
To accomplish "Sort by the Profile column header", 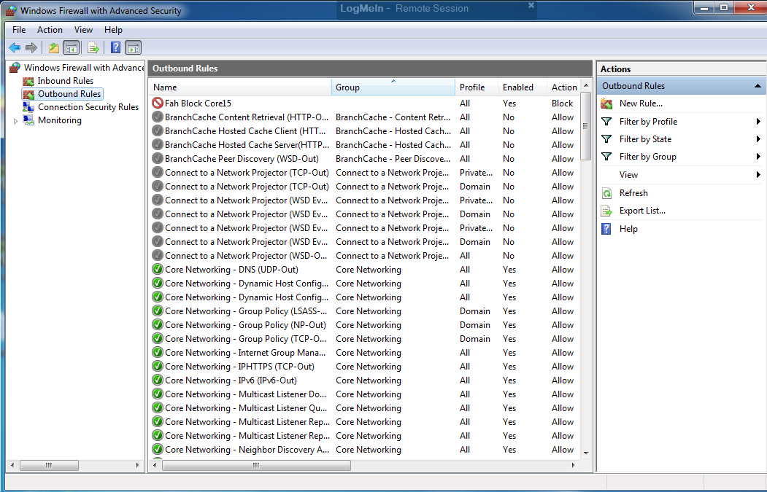I will pos(477,87).
